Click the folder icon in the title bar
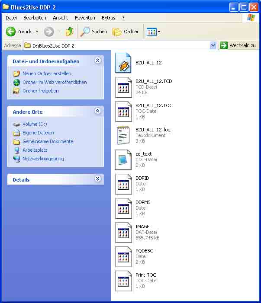The image size is (261, 303). click(x=6, y=7)
